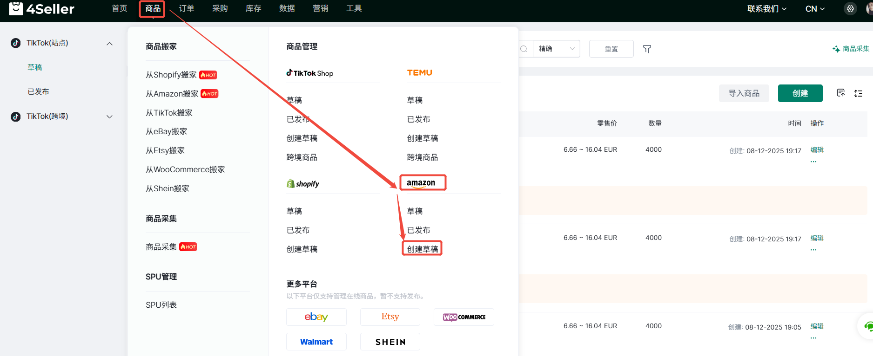
Task: Click the TikTok(站点) sidebar icon
Action: coord(16,43)
